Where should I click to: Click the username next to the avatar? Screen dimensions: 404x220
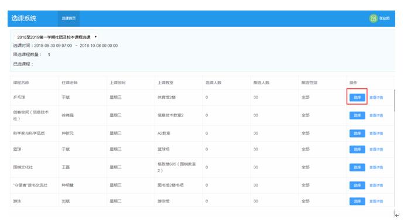click(x=384, y=18)
